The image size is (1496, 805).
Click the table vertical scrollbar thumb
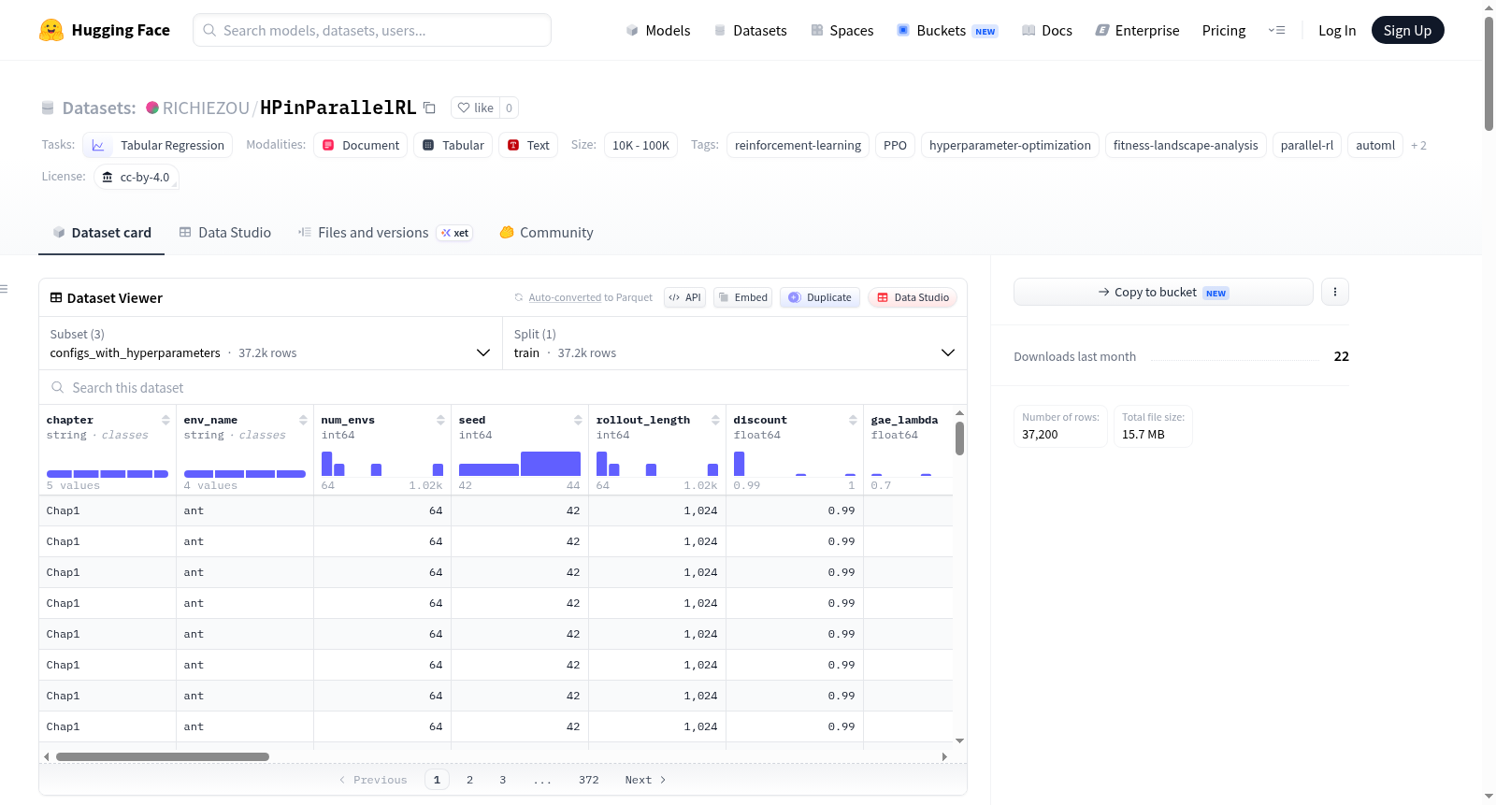pos(959,438)
